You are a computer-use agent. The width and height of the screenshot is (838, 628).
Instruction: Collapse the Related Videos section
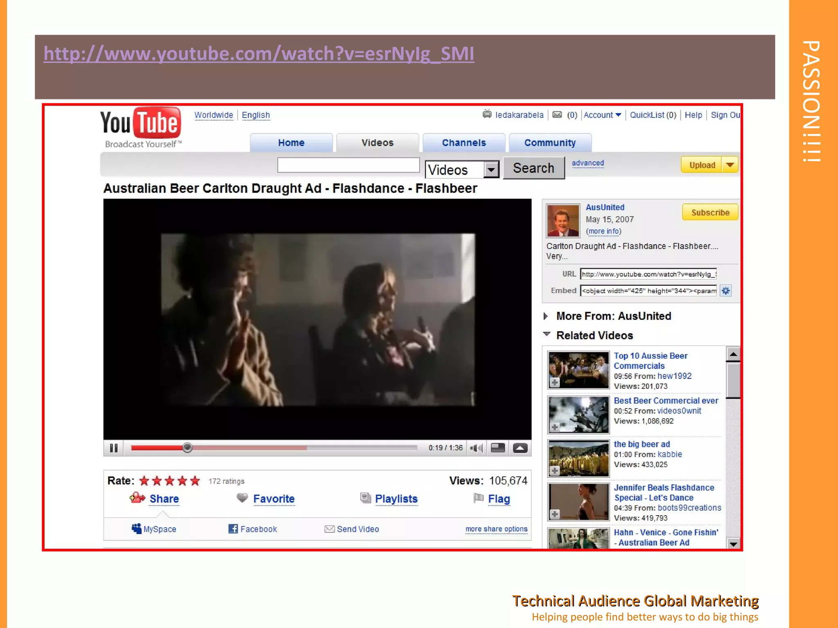[547, 334]
